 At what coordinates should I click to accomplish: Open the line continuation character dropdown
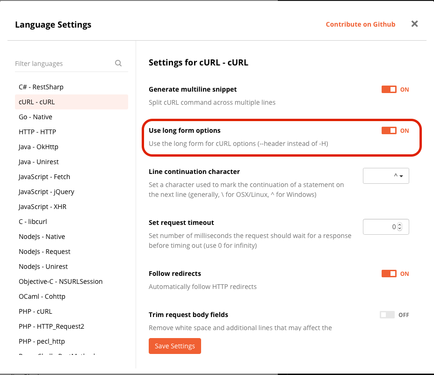tap(386, 176)
